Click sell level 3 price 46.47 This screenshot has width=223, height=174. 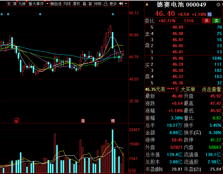pyautogui.click(x=178, y=40)
